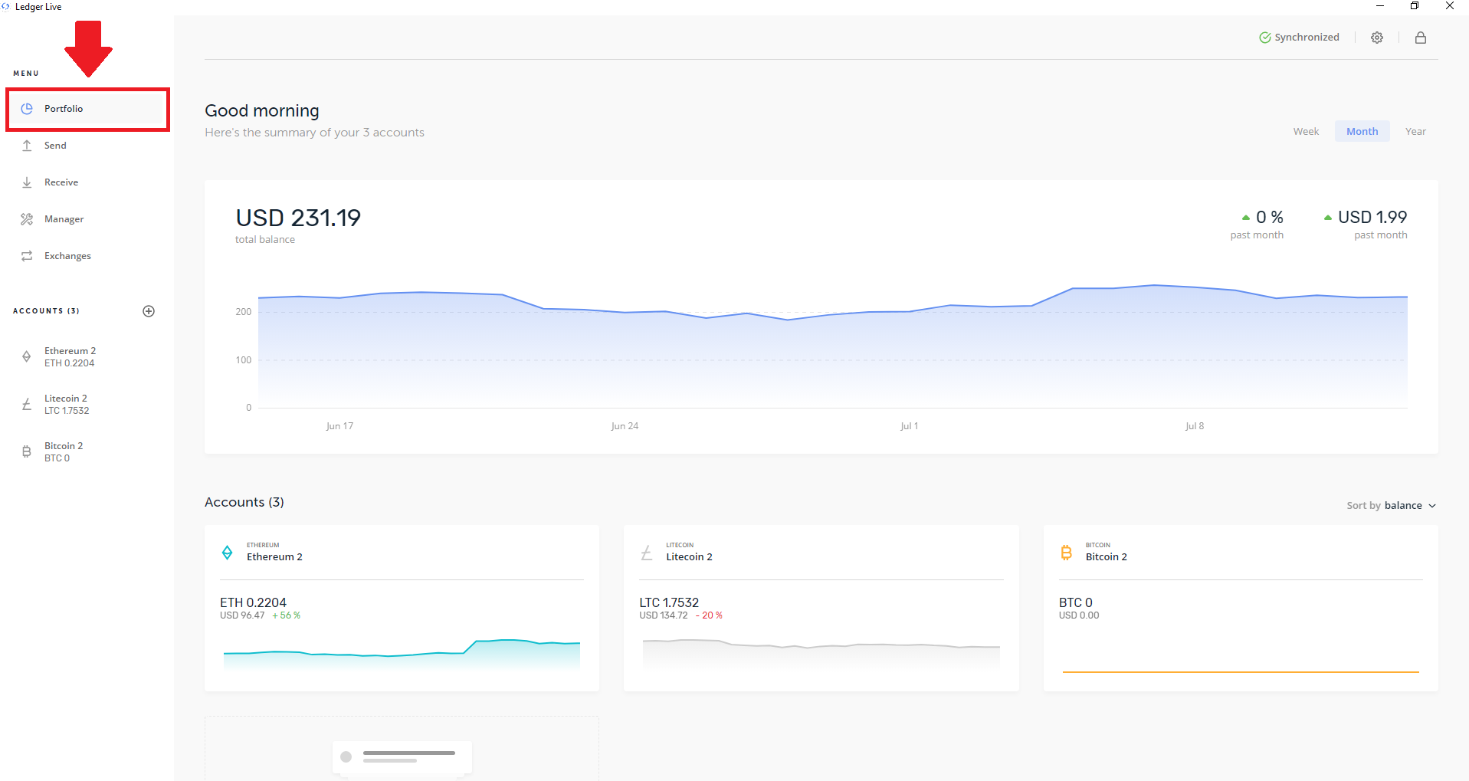
Task: Click the Jul 8 chart axis label
Action: point(1195,426)
